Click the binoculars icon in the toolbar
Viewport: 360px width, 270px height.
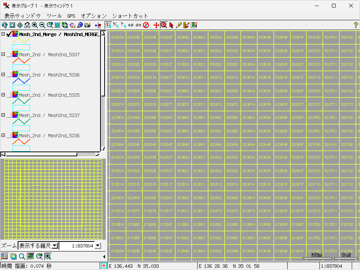(27, 25)
